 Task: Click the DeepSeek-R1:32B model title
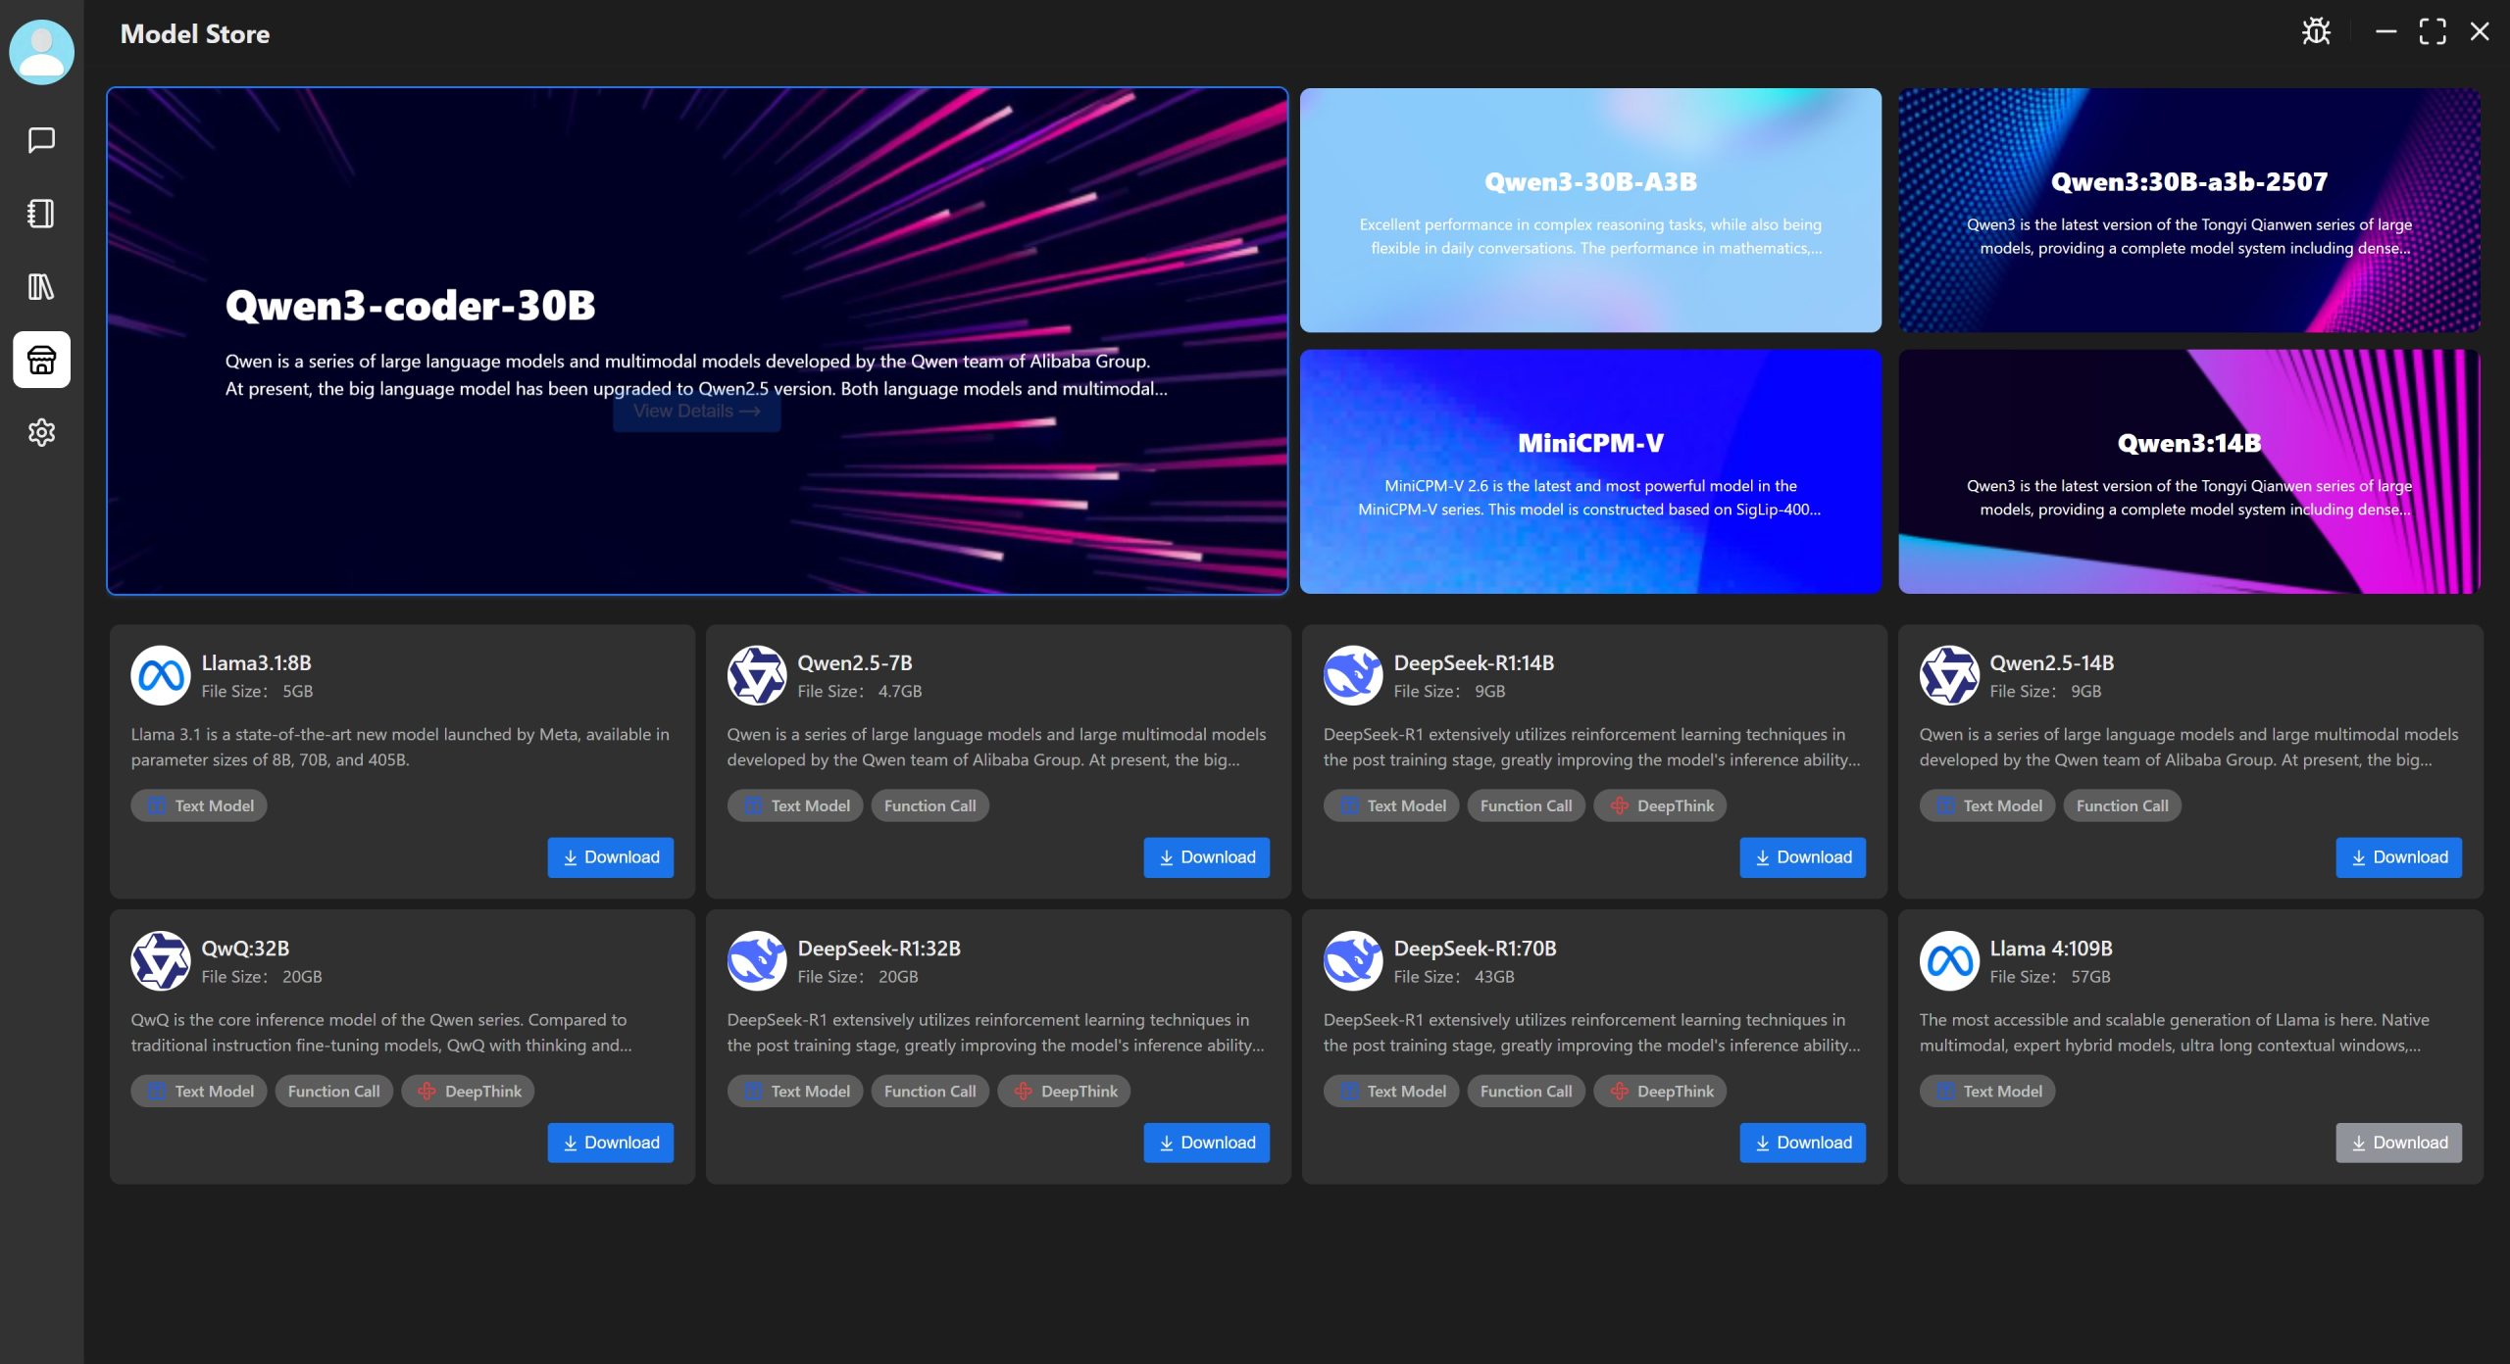tap(878, 949)
